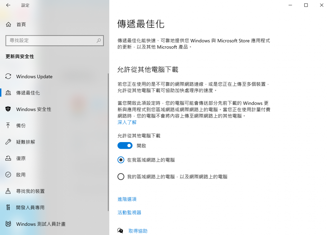Focus the 尋找設定 search field
Viewport: 327px width, 235px height.
(x=55, y=41)
